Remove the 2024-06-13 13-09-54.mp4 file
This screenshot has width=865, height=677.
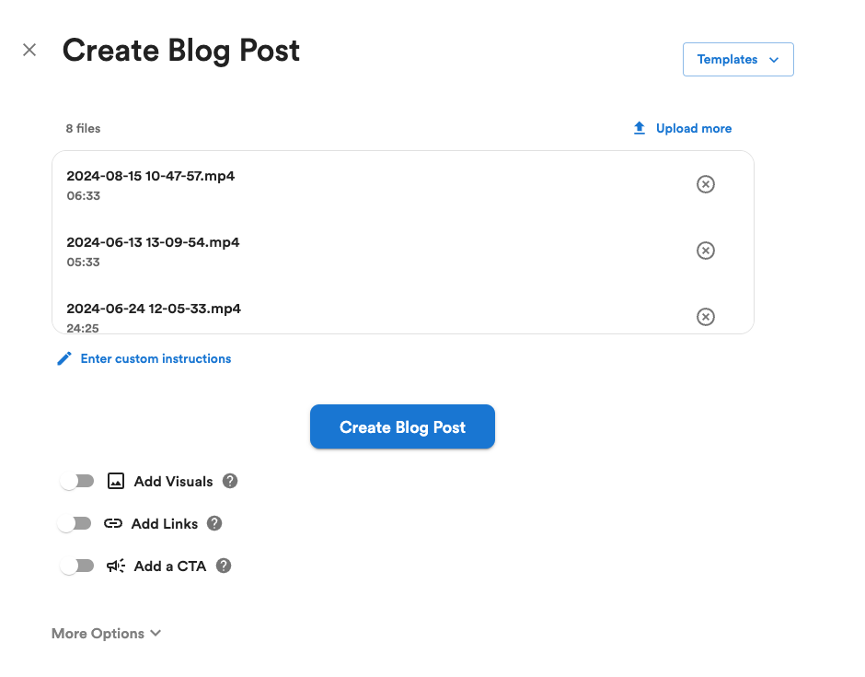click(705, 251)
